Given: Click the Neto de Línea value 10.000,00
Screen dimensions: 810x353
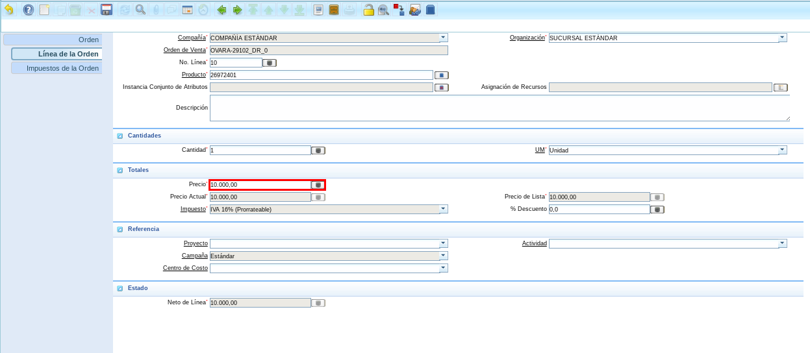Looking at the screenshot, I should 260,303.
